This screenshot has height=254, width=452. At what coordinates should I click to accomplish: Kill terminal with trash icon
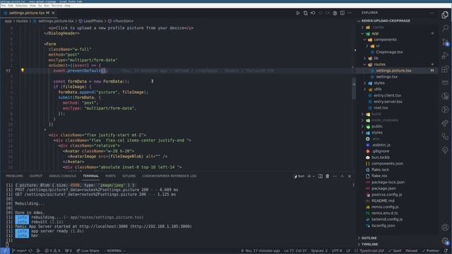pyautogui.click(x=328, y=176)
